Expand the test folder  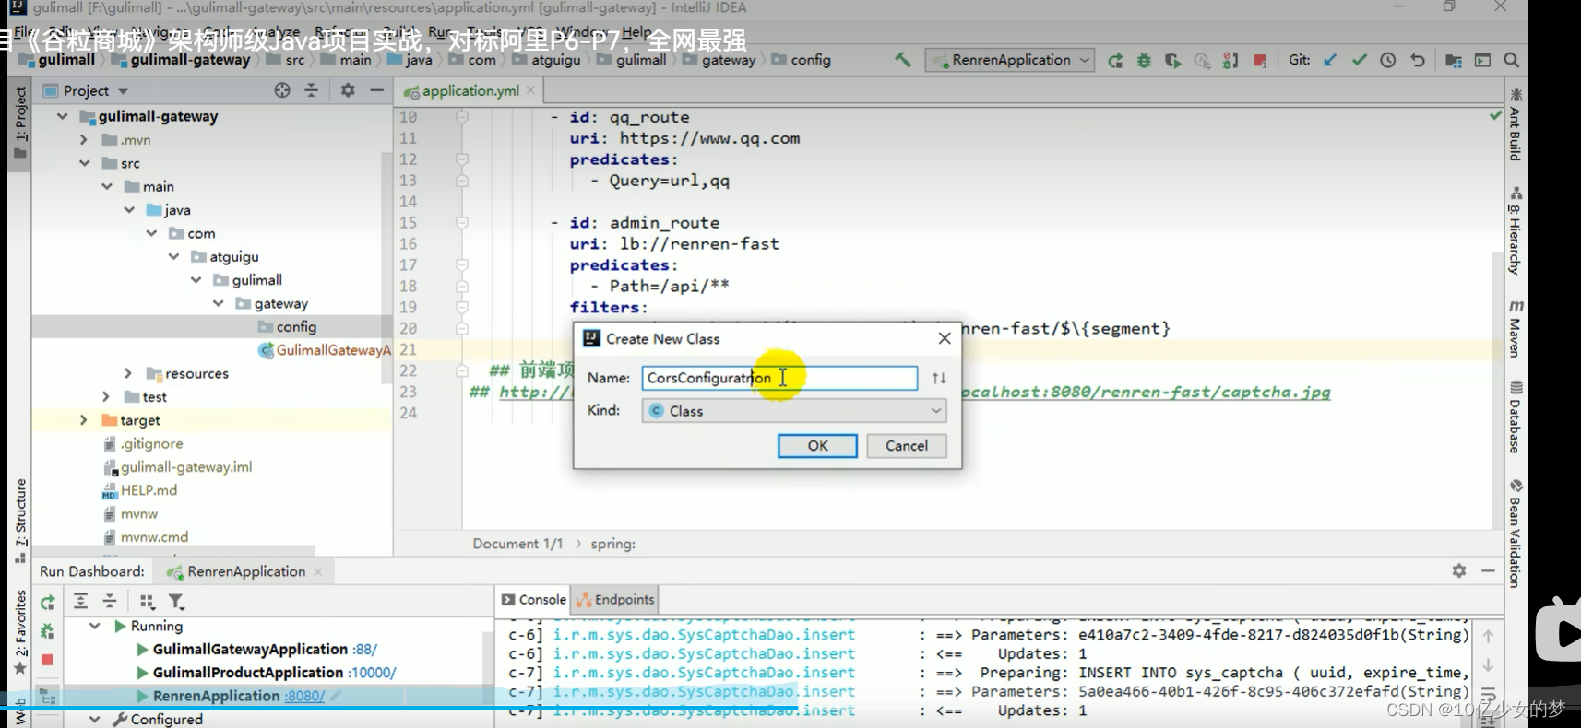tap(106, 397)
